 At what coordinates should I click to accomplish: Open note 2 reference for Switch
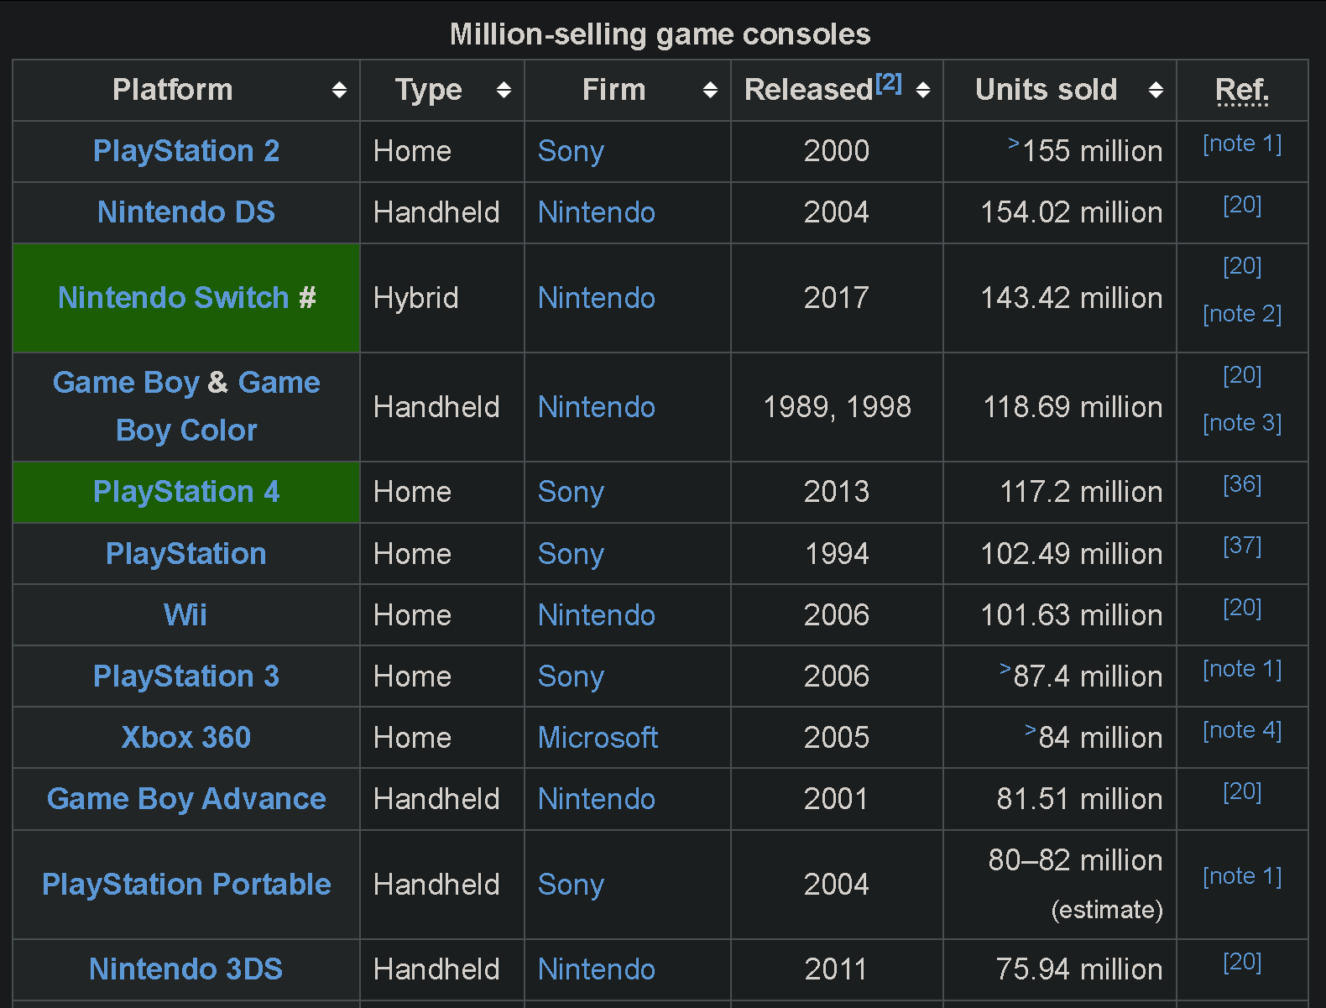(x=1242, y=314)
